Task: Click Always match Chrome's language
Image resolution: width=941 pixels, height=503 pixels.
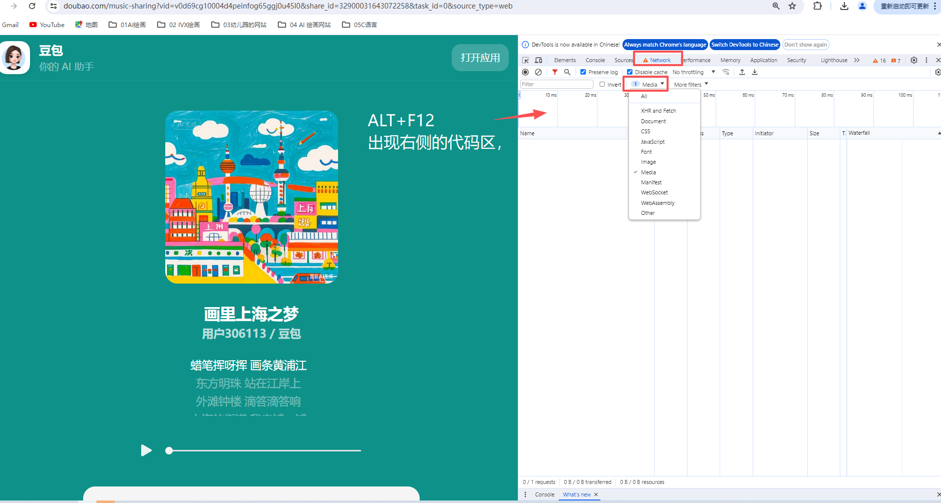Action: (665, 45)
